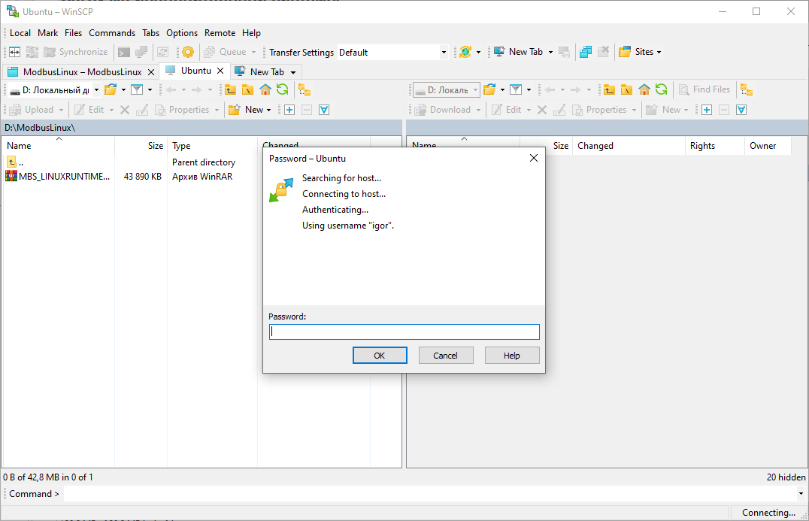Go to parent directory in left panel
This screenshot has height=521, width=809.
click(x=231, y=89)
